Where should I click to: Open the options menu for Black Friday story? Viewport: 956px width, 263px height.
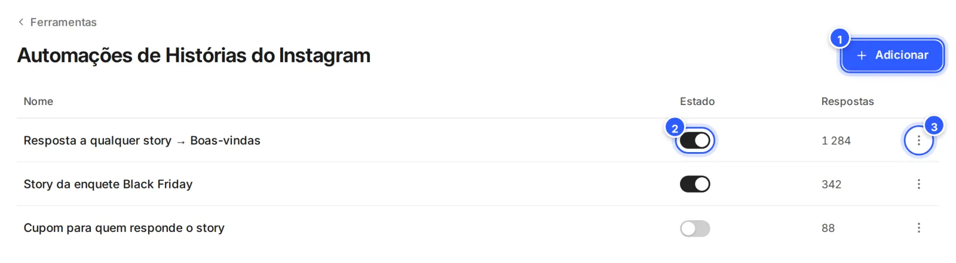919,184
